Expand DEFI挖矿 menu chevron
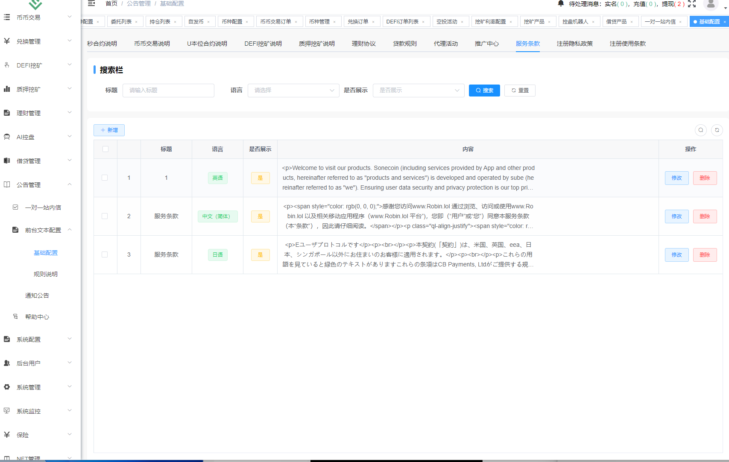729x462 pixels. click(70, 64)
